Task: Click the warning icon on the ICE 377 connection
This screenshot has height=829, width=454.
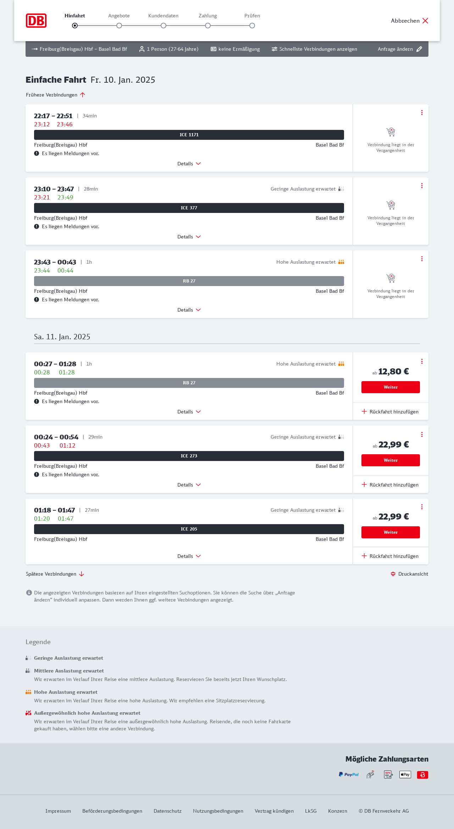Action: point(37,226)
